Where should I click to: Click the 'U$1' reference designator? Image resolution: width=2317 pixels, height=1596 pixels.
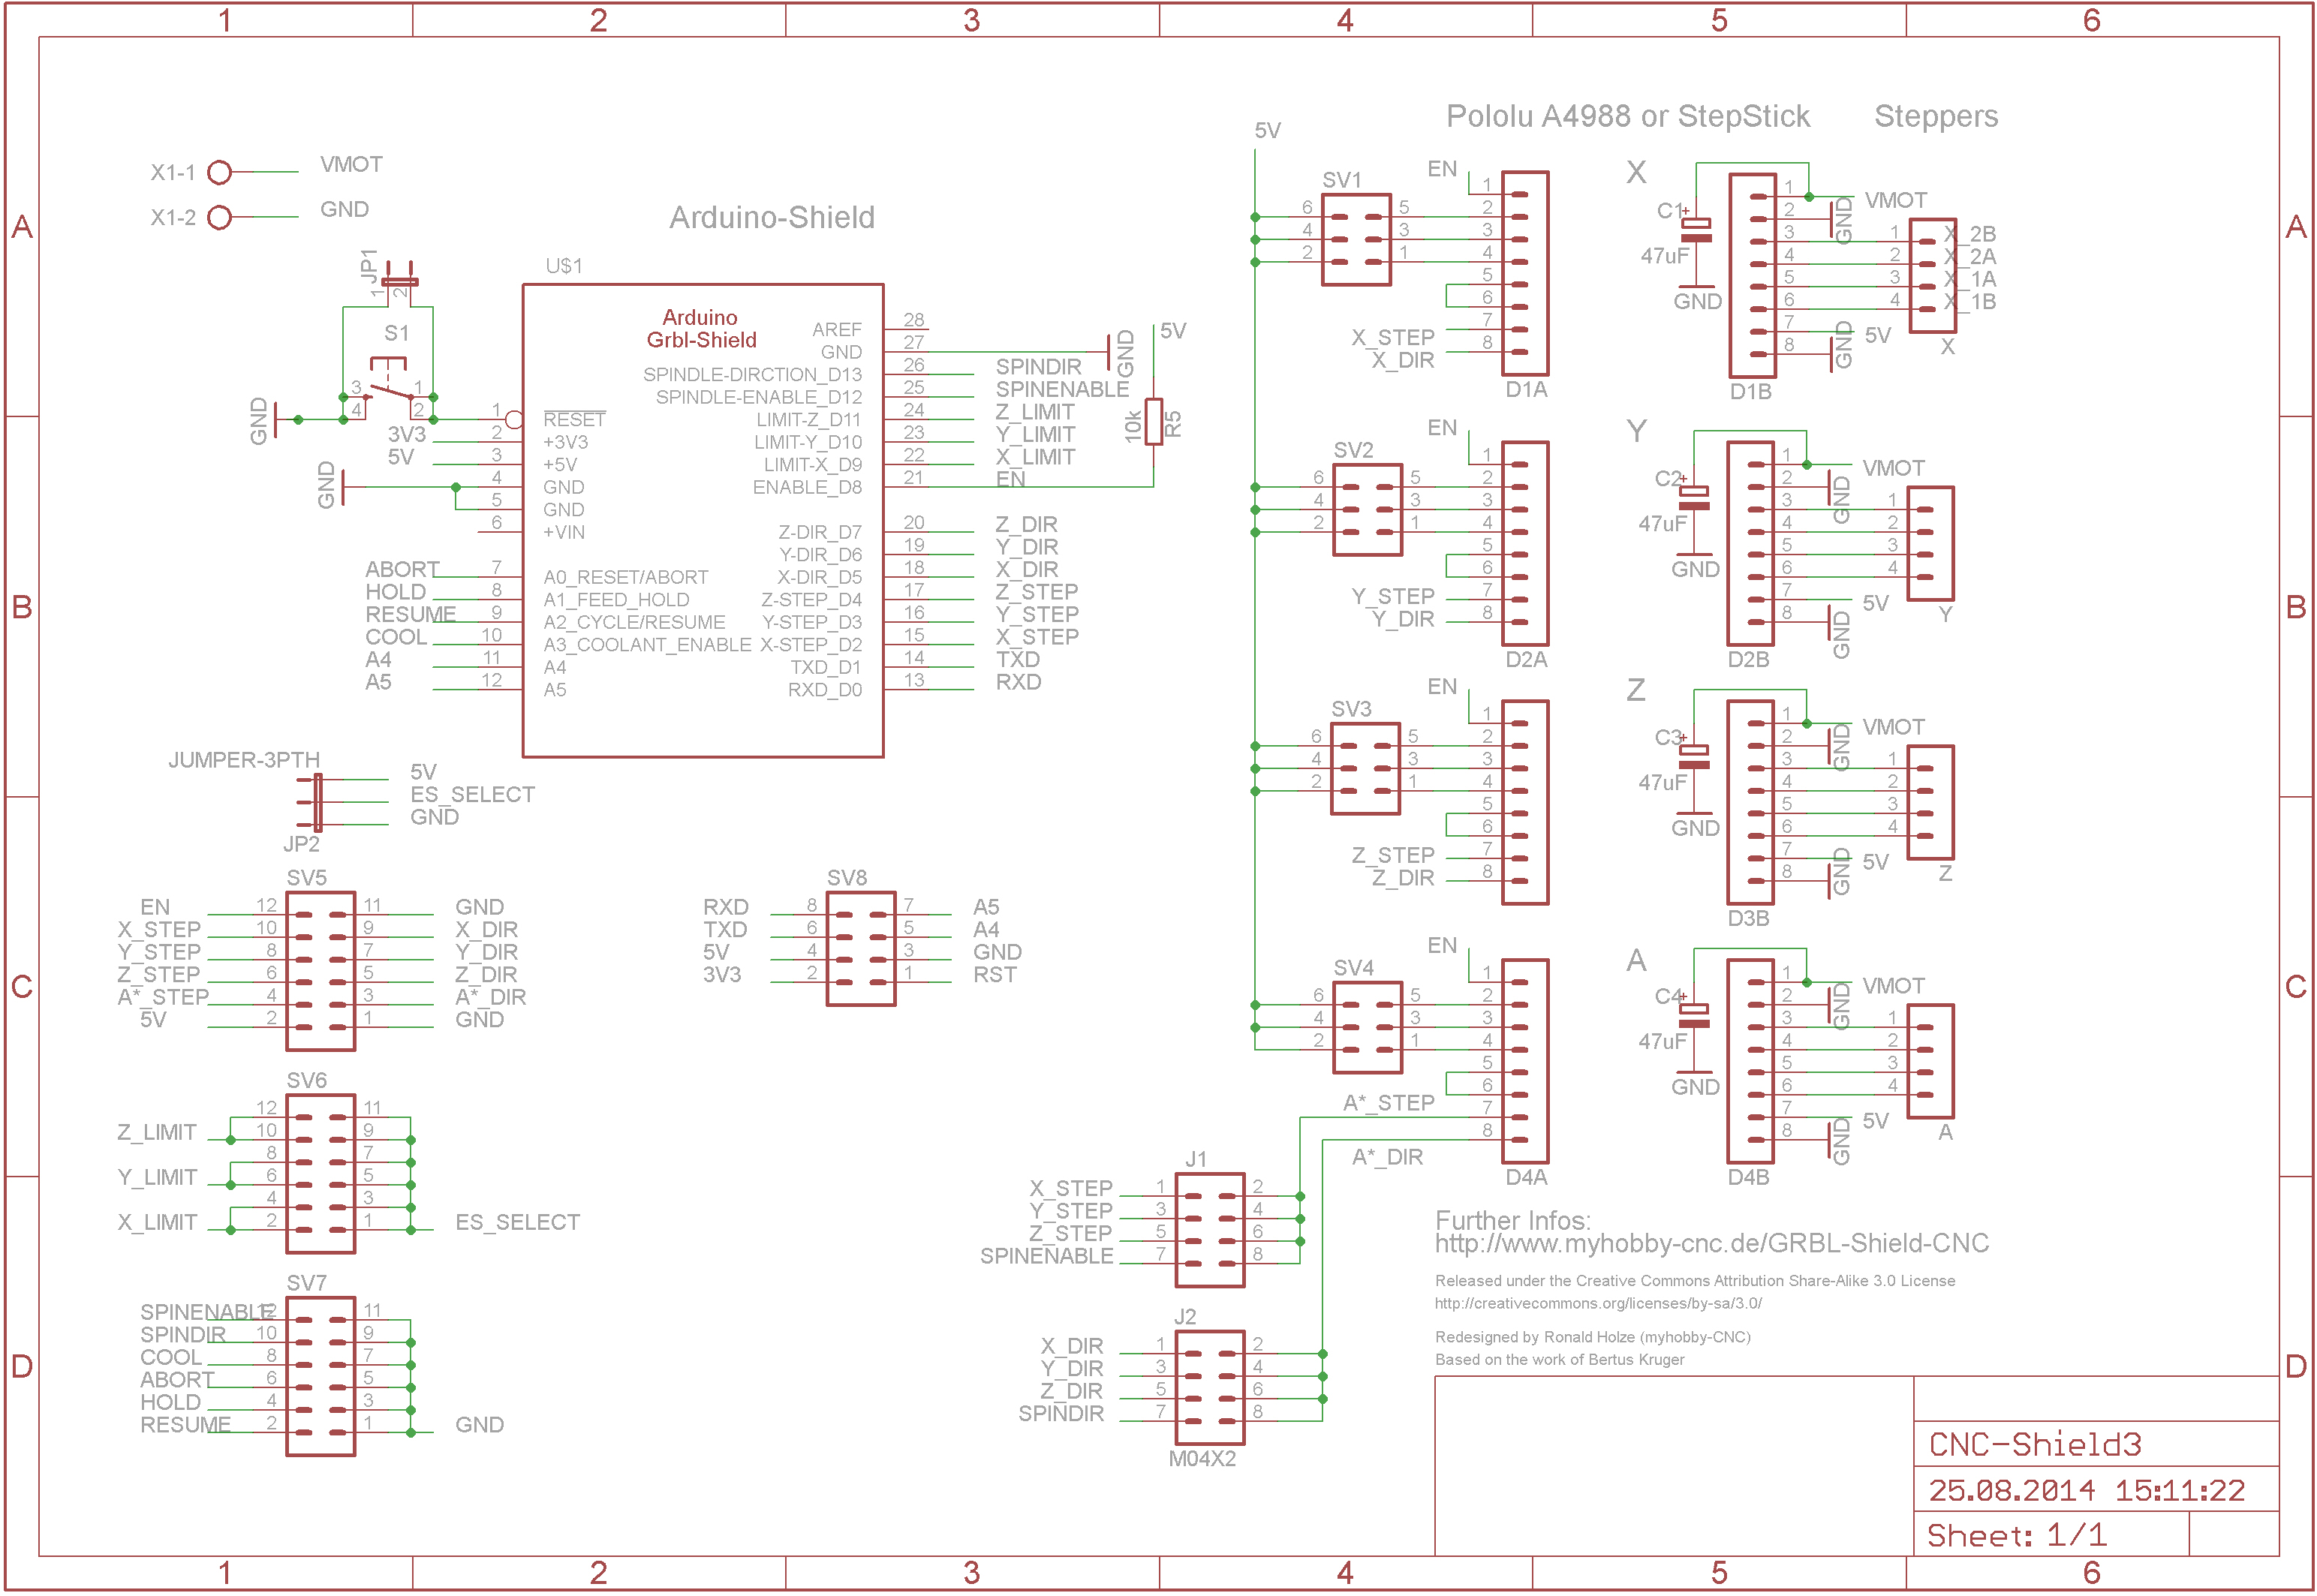pos(563,266)
